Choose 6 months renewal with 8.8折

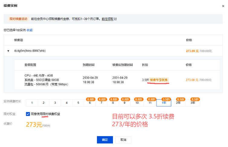(x=90, y=103)
